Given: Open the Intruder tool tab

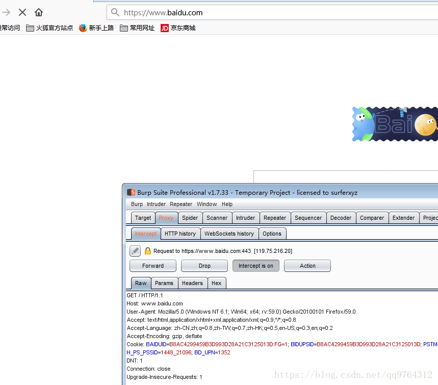Looking at the screenshot, I should 246,218.
